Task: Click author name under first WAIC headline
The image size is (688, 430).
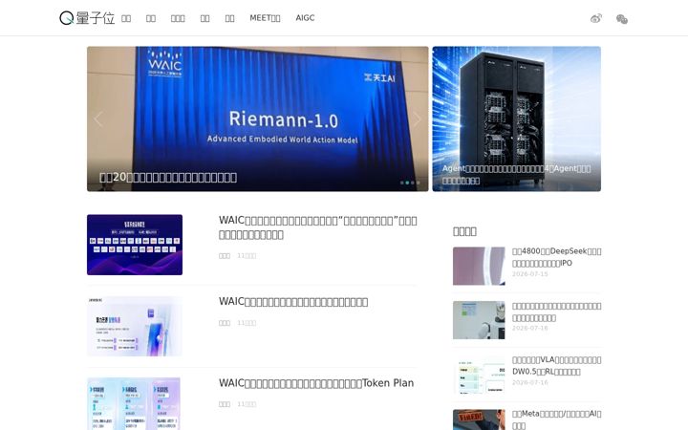Action: 225,256
